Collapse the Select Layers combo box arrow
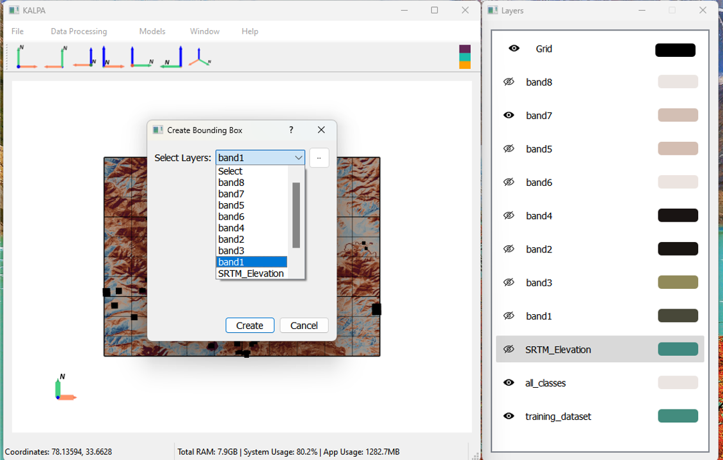The width and height of the screenshot is (723, 460). [298, 157]
